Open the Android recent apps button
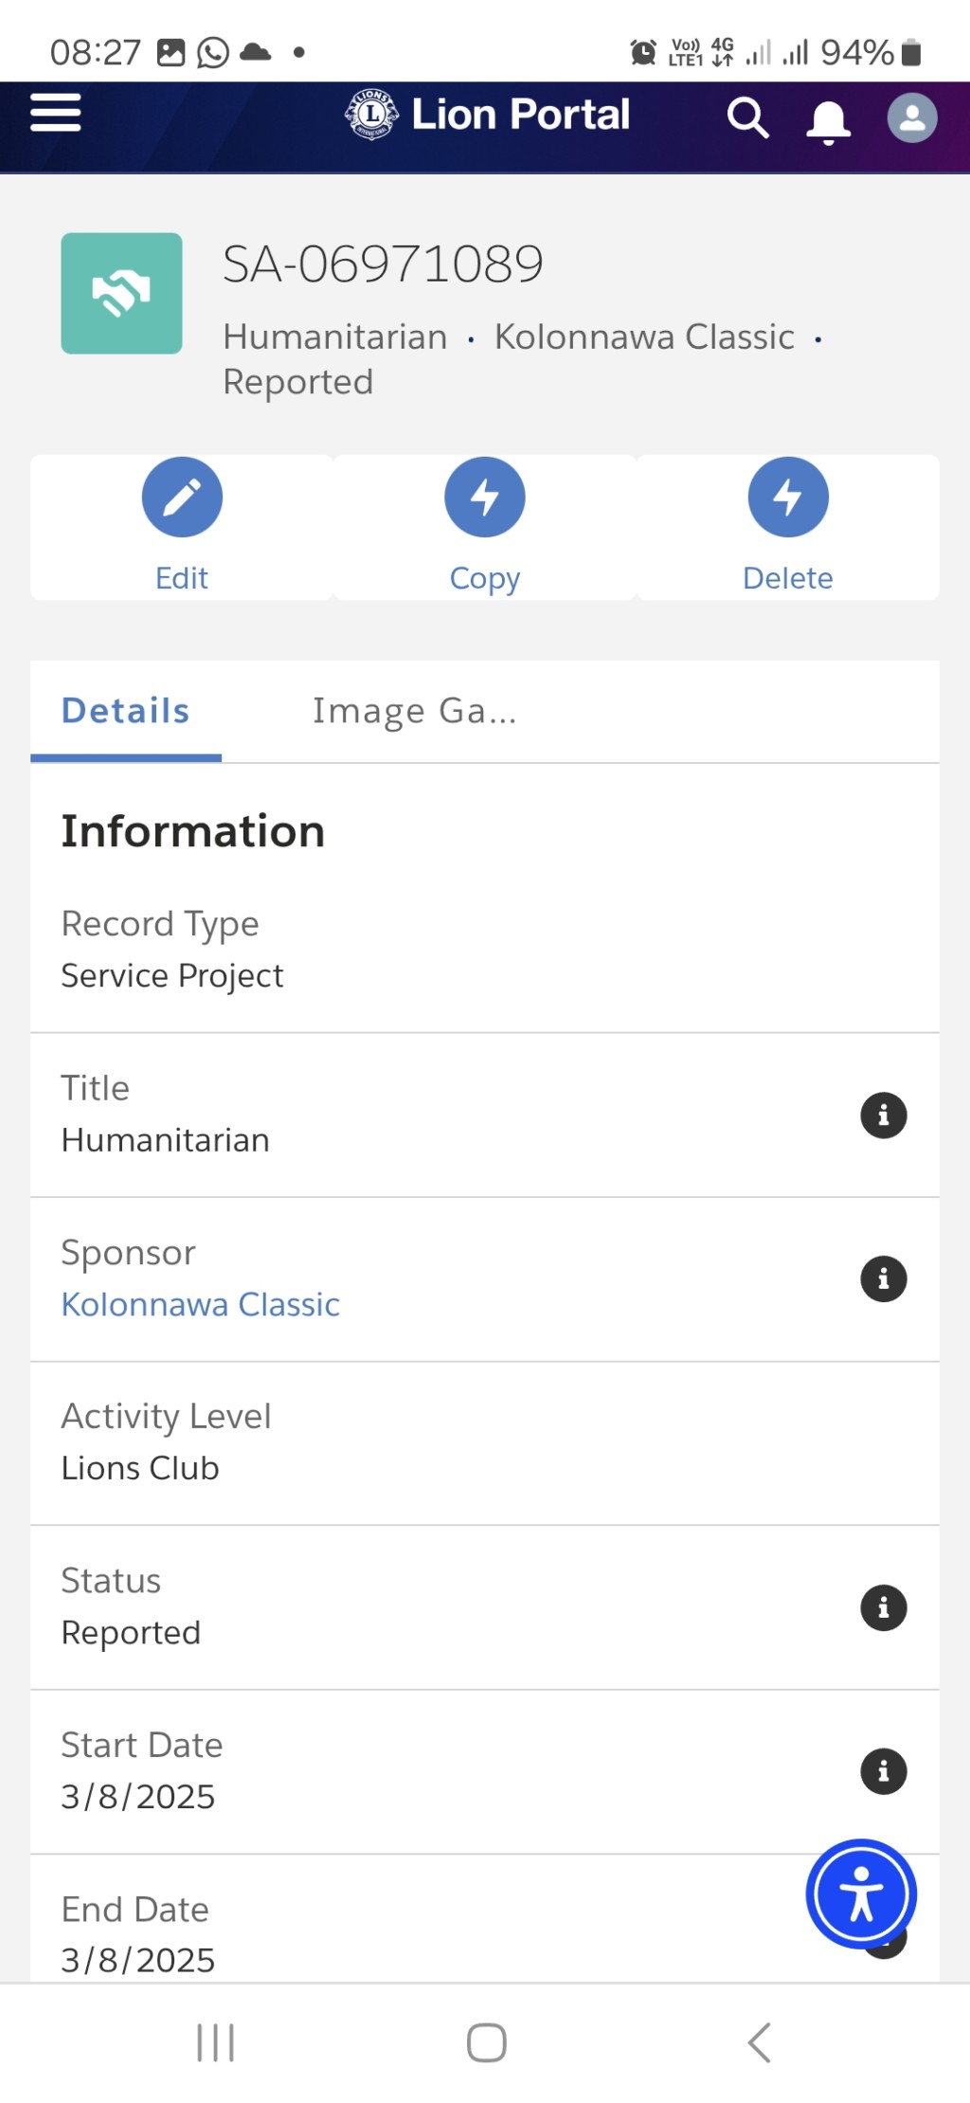This screenshot has height=2103, width=970. tap(215, 2042)
